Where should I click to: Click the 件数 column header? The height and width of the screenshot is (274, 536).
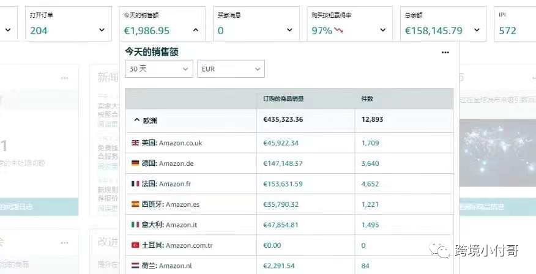(x=367, y=98)
